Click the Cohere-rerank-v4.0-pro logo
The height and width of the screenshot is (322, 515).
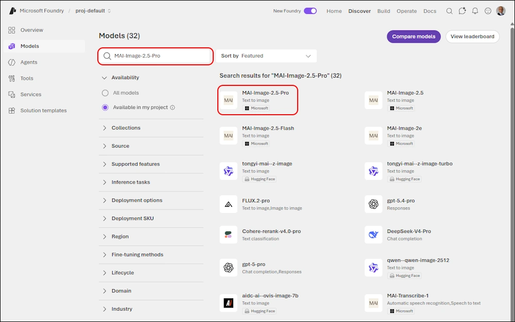(228, 235)
